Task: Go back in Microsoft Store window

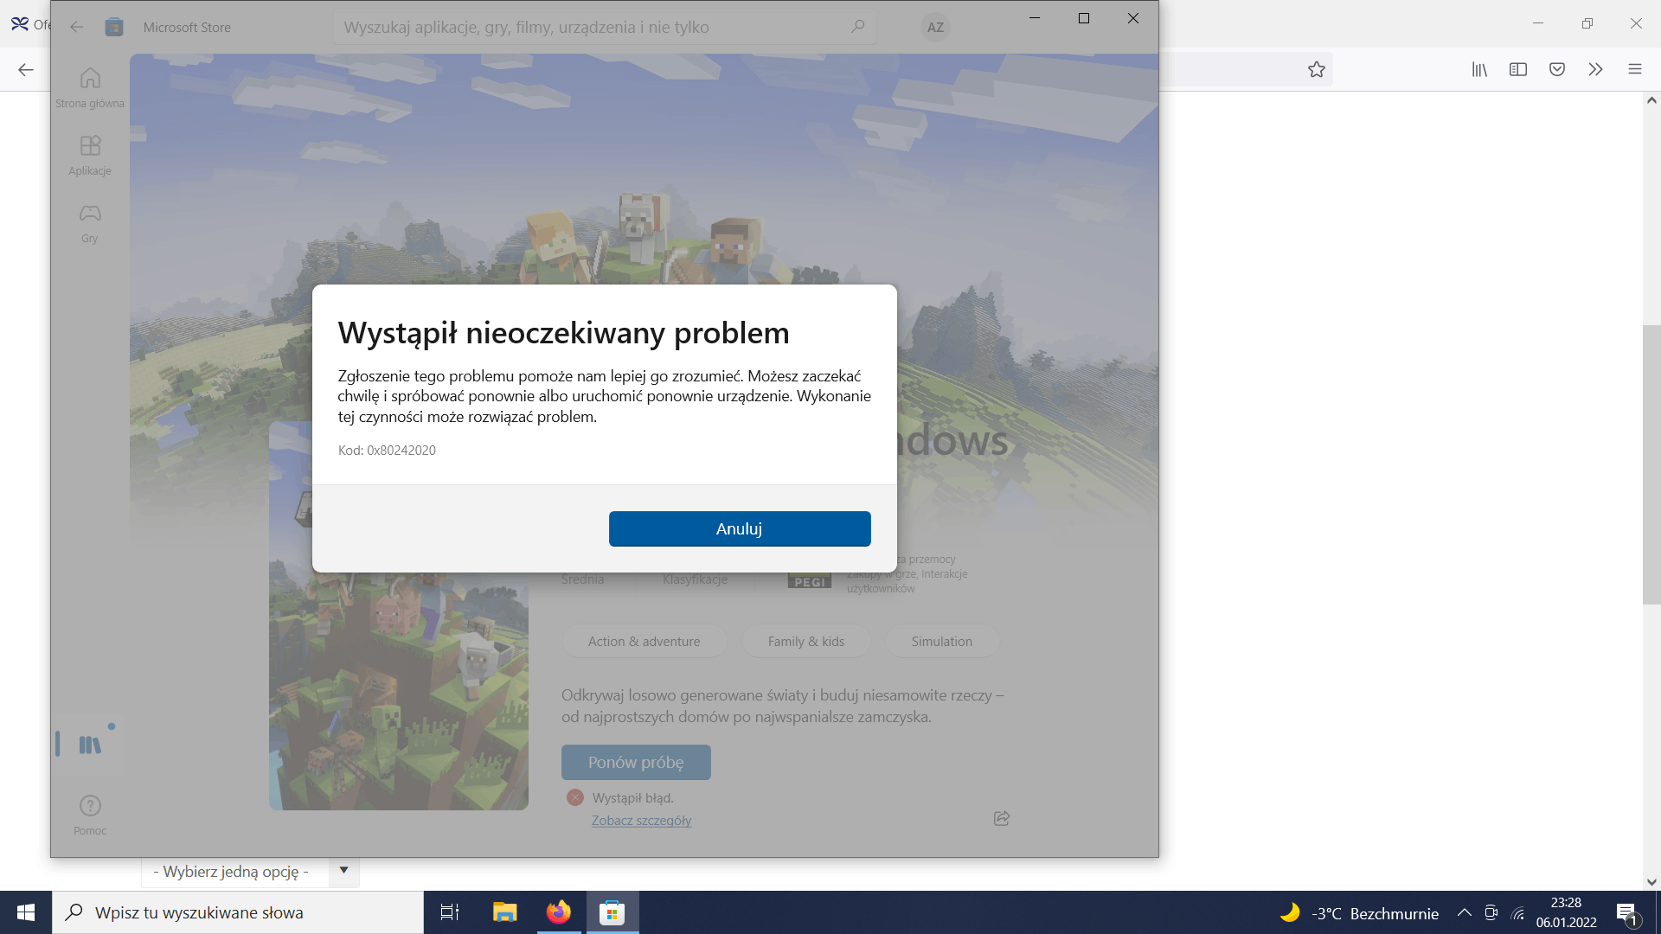Action: (x=77, y=27)
